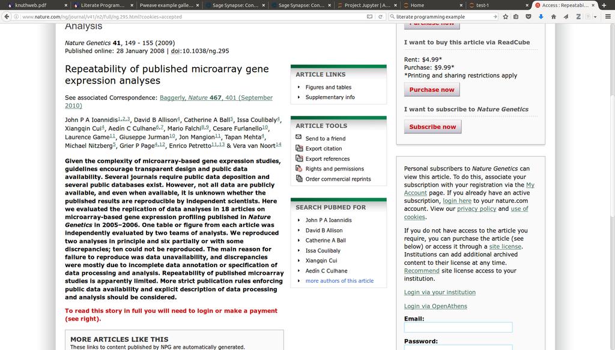Switch to the Pweave example gallery tab
615x350 pixels.
coord(169,5)
